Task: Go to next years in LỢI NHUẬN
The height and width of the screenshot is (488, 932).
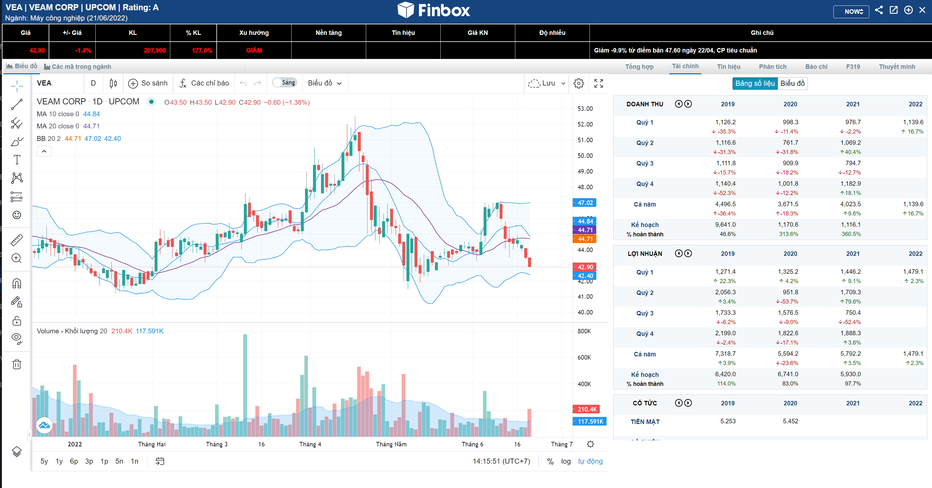Action: [x=688, y=253]
